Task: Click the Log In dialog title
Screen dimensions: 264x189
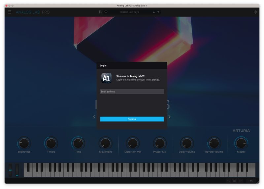Action: 103,66
